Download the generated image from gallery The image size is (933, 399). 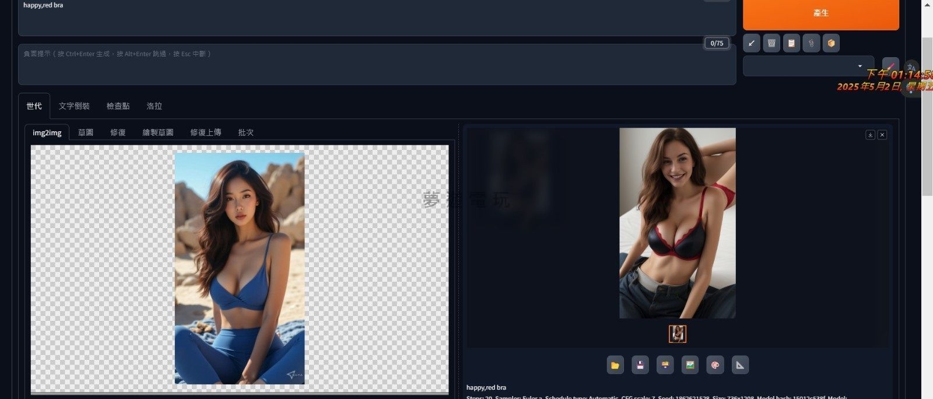point(870,135)
